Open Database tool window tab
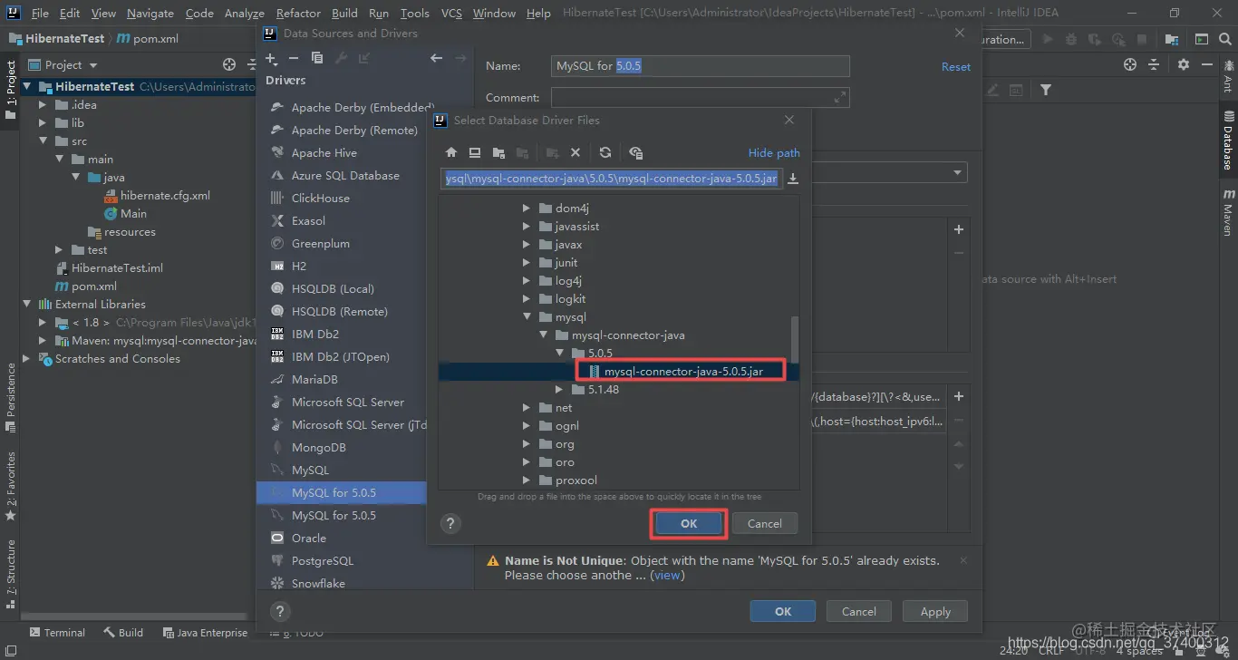Screen dimensions: 1238x660 (1228, 141)
